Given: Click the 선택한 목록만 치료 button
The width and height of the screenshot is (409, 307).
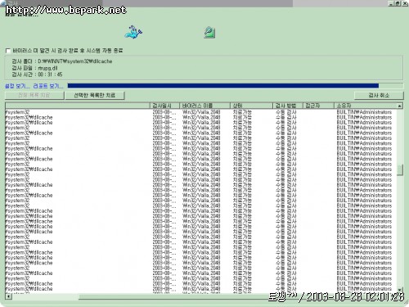Looking at the screenshot, I should (x=95, y=95).
